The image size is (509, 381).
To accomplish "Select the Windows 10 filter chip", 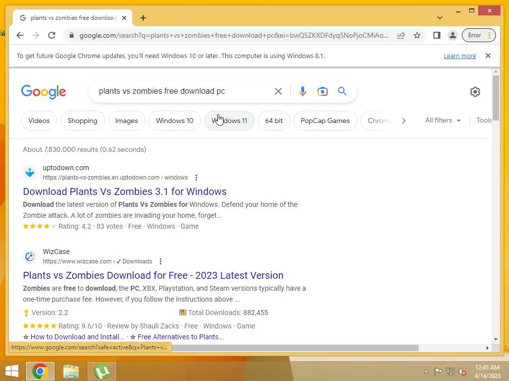I will pyautogui.click(x=174, y=121).
